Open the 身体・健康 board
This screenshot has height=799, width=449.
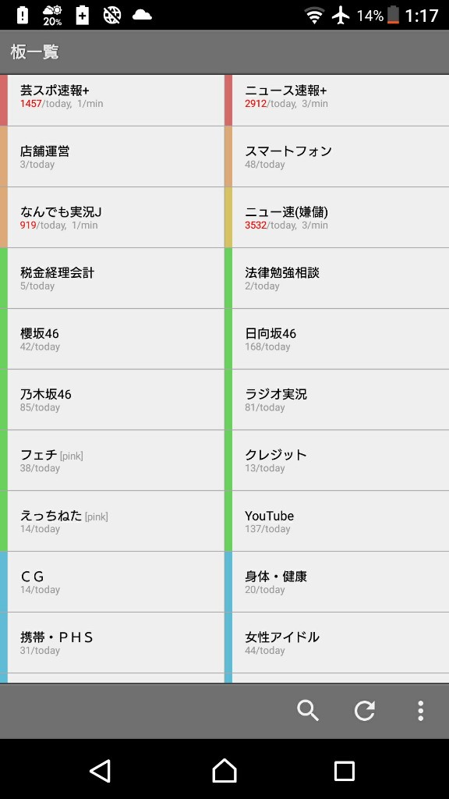pos(341,582)
